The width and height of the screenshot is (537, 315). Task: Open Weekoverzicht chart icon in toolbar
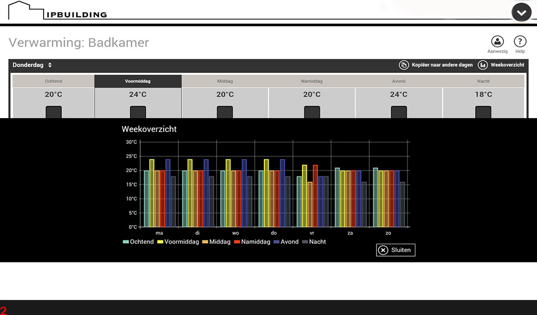[482, 65]
